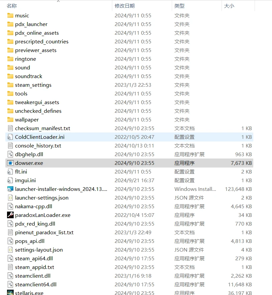Screen dimensions: 272x295
Task: Click the stellaris.exe application icon
Action: click(x=10, y=293)
